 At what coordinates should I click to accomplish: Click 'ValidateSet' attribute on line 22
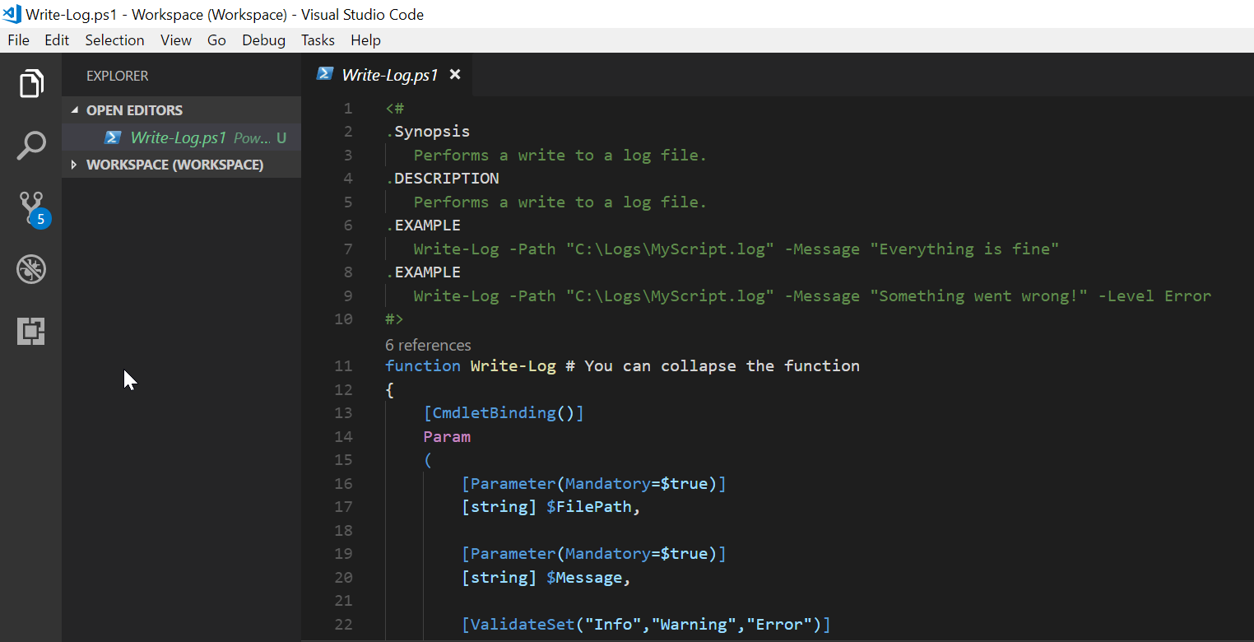[x=522, y=625]
